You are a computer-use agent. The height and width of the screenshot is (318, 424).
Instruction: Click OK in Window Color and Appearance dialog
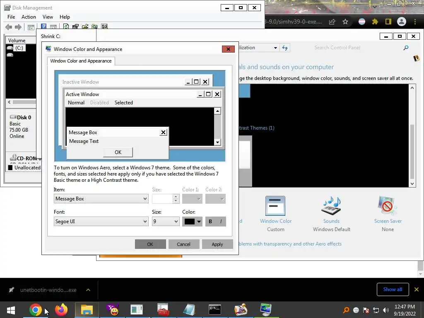150,244
